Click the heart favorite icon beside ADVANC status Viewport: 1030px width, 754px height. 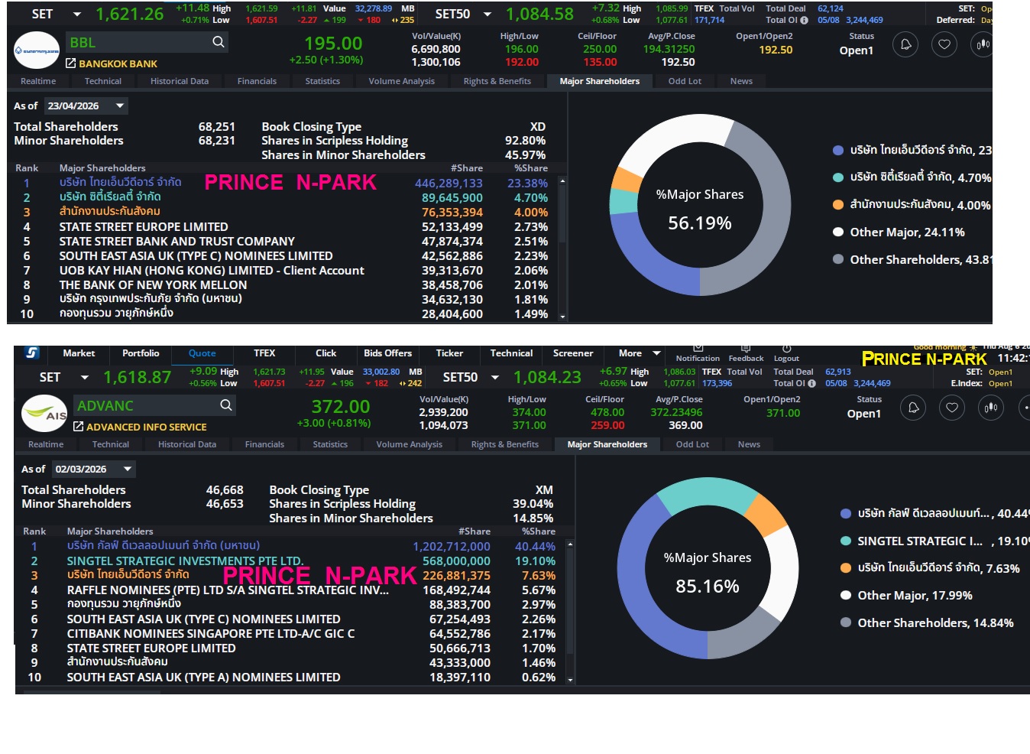pyautogui.click(x=952, y=408)
